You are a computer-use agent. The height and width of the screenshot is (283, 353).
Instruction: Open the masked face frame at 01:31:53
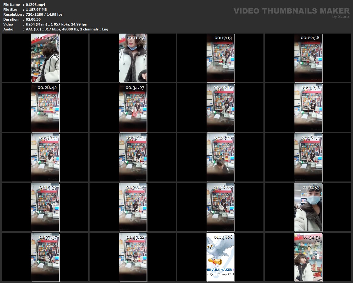click(308, 207)
